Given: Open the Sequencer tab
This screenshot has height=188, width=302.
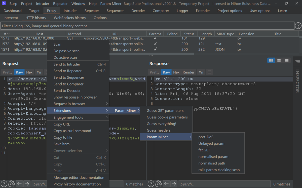Looking at the screenshot, I should click(x=115, y=11).
